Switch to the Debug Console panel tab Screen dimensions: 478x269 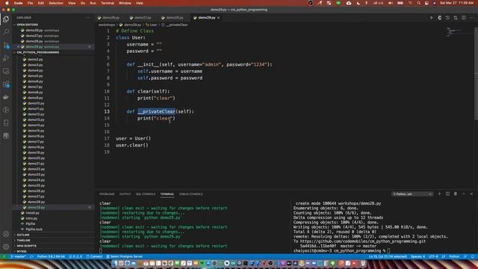point(191,194)
